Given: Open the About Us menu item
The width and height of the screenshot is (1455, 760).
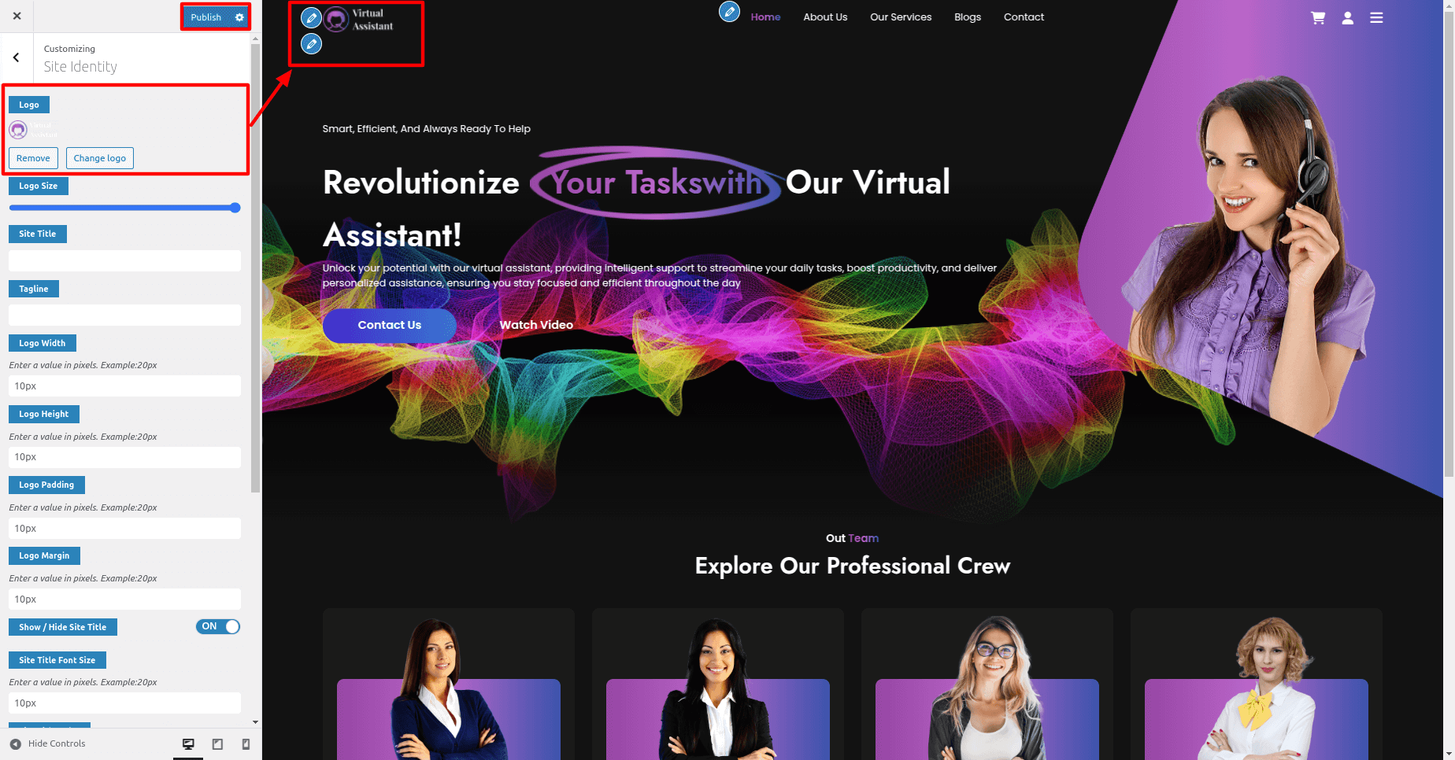Looking at the screenshot, I should tap(825, 17).
